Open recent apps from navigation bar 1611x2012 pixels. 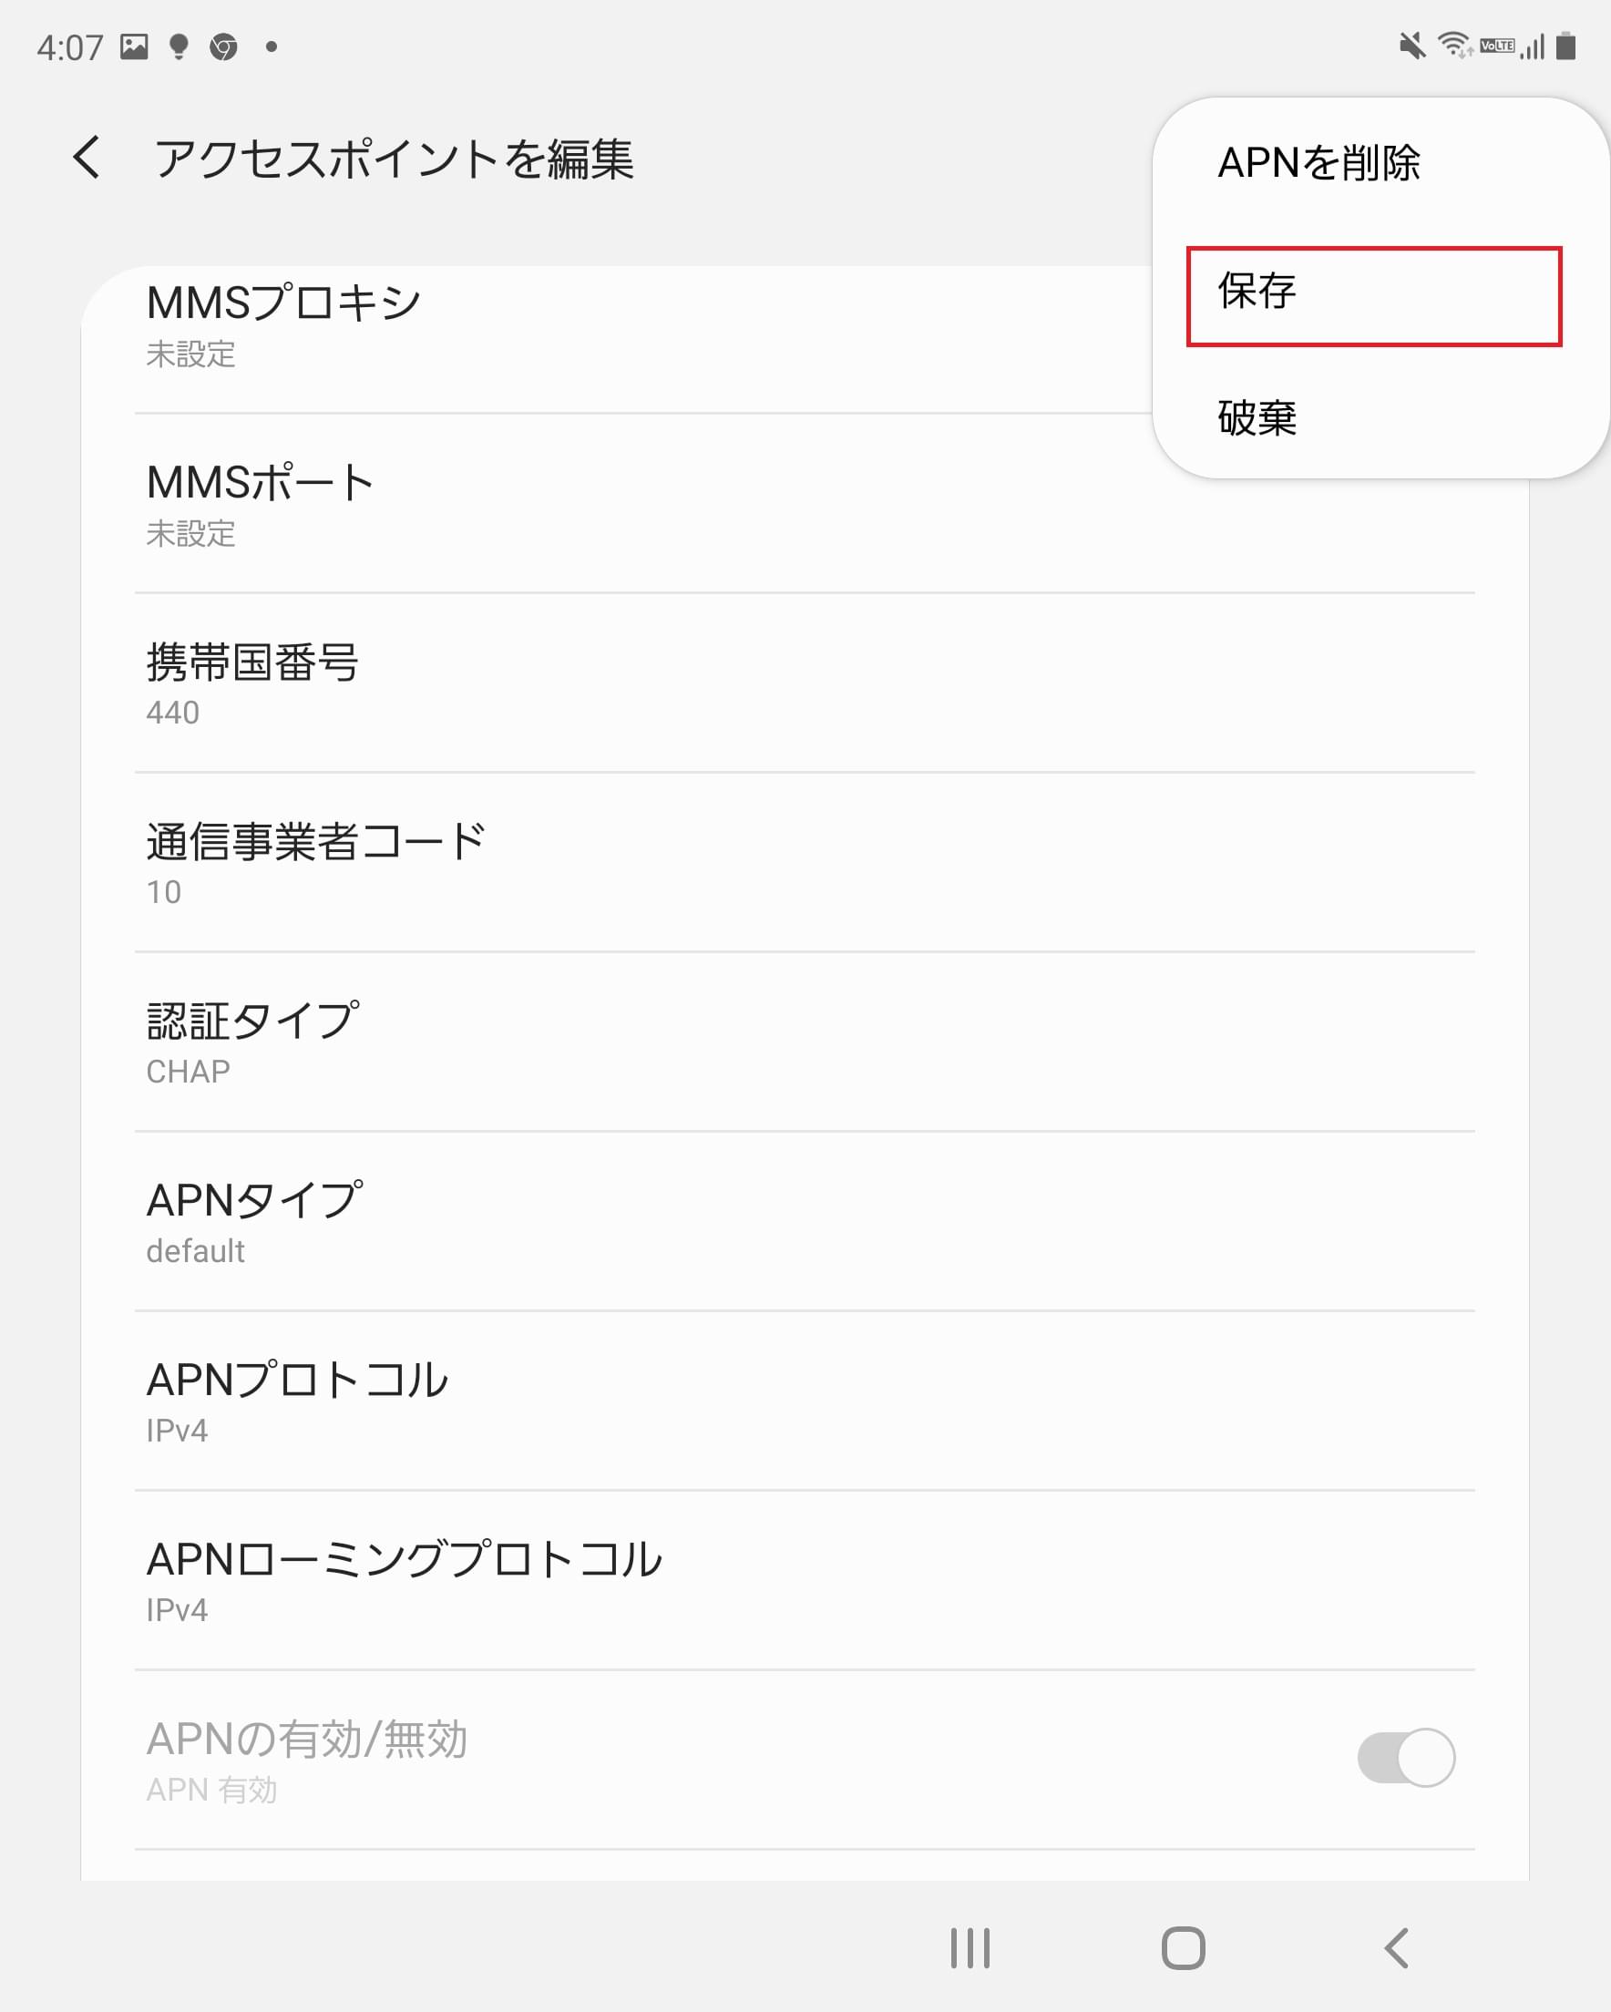coord(970,1948)
